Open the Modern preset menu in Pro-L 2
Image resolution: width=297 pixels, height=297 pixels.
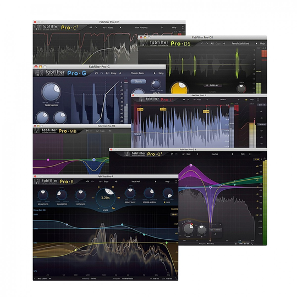pyautogui.click(x=223, y=100)
